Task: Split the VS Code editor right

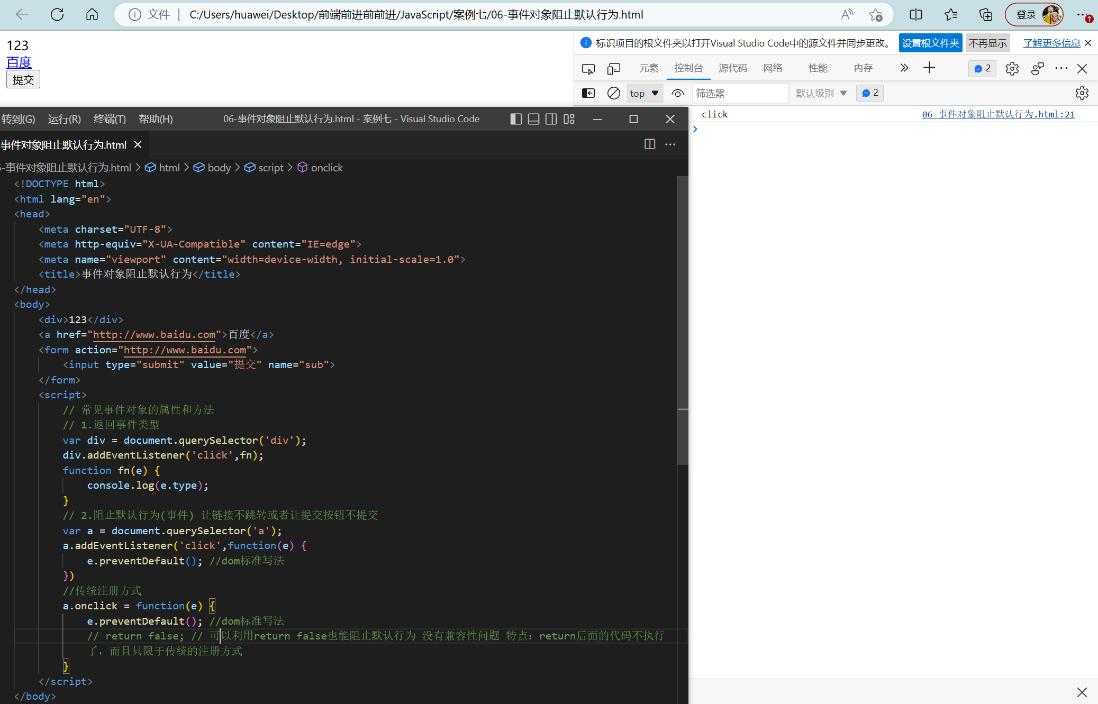Action: click(650, 144)
